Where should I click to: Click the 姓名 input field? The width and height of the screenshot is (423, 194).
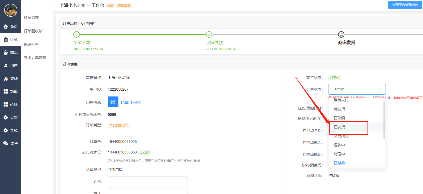[x=147, y=182]
